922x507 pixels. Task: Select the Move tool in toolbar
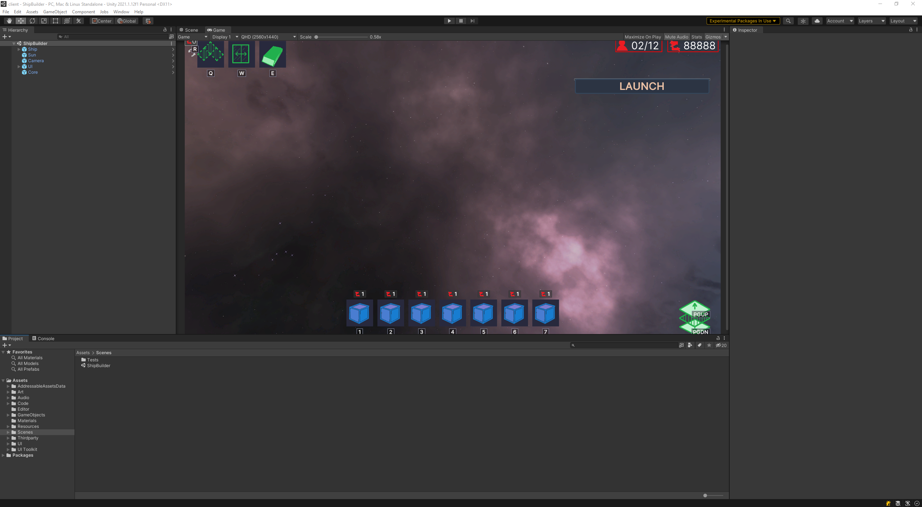point(21,21)
